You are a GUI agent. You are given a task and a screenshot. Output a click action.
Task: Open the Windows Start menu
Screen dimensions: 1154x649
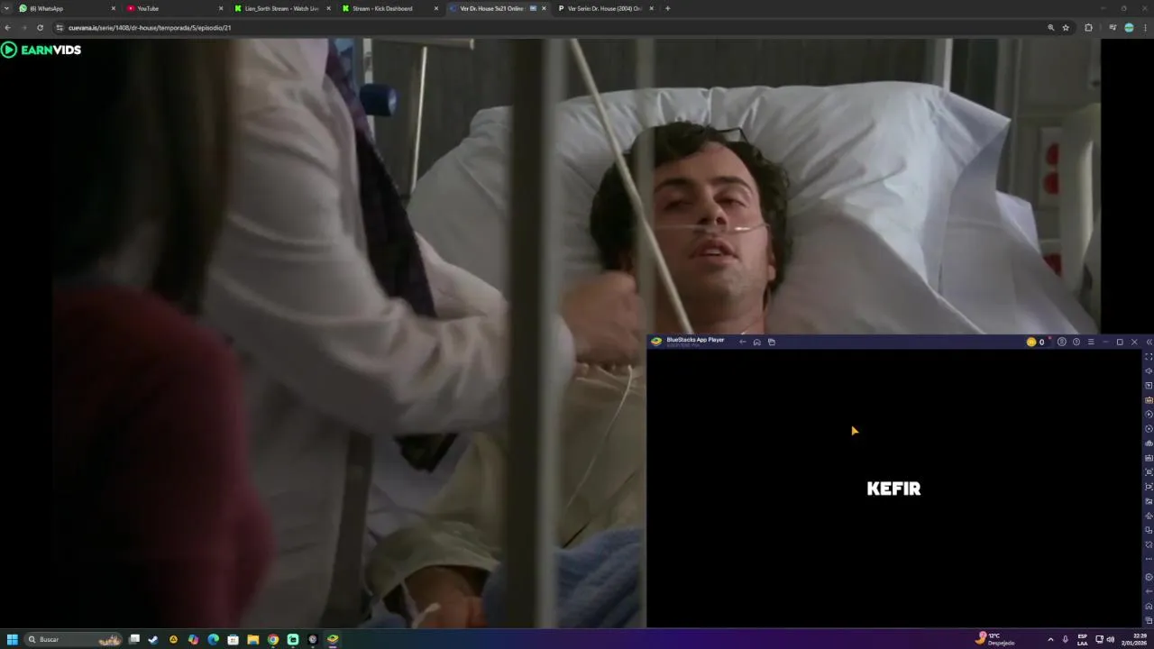tap(13, 639)
